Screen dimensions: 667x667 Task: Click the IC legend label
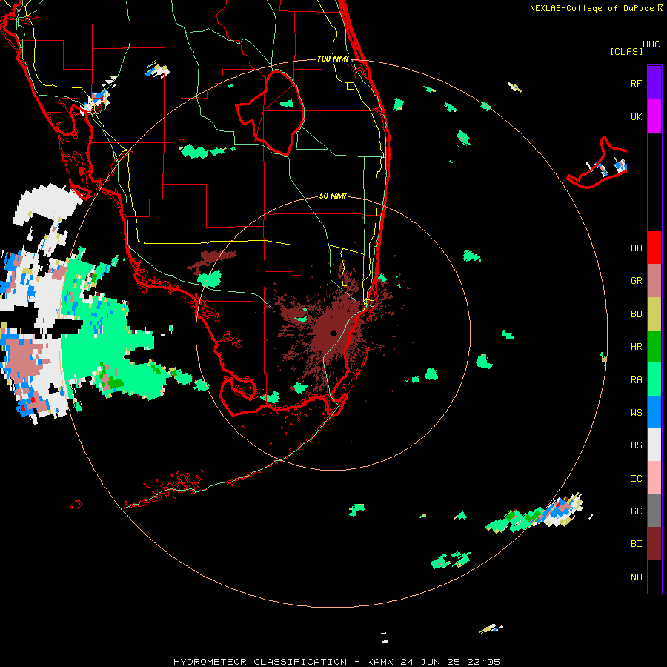636,478
